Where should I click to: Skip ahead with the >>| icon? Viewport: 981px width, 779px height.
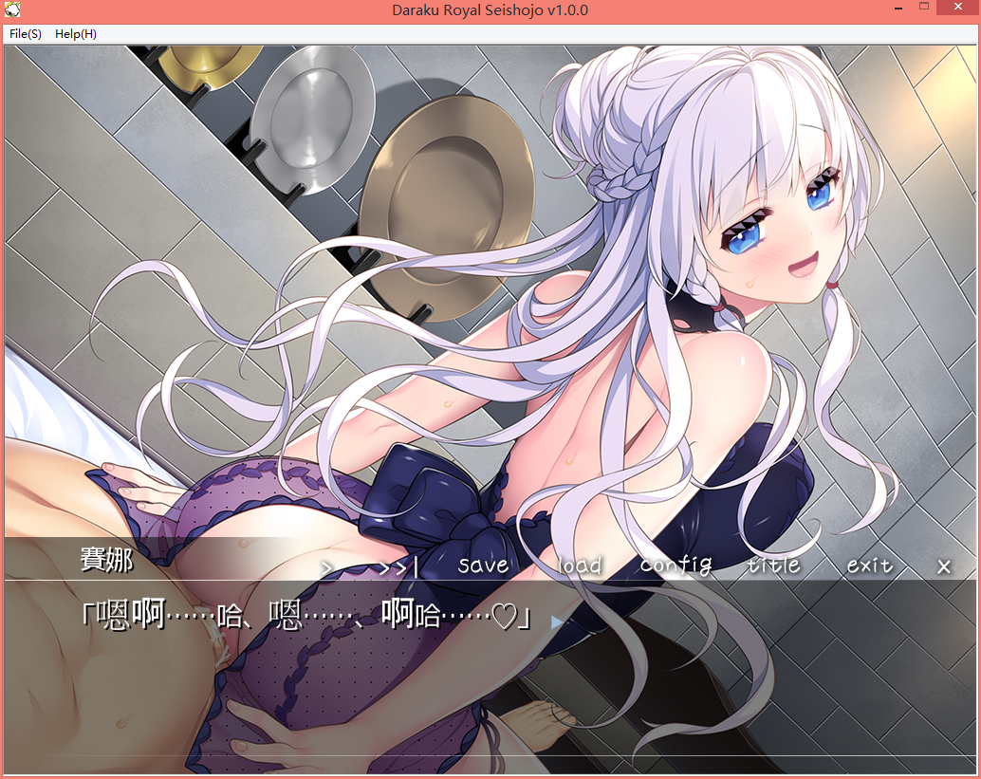click(398, 567)
